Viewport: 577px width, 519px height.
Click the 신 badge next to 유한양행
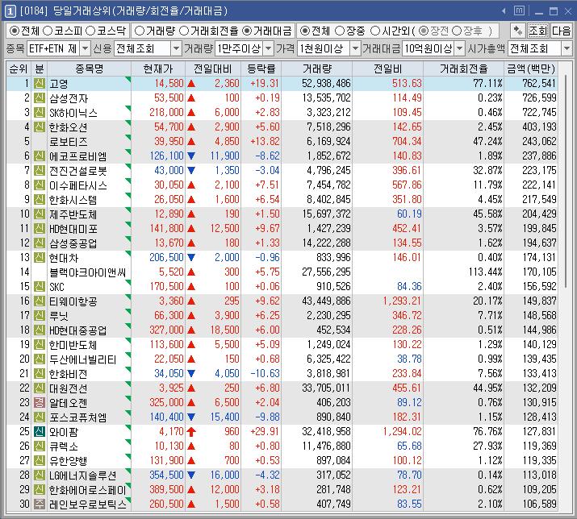39,460
